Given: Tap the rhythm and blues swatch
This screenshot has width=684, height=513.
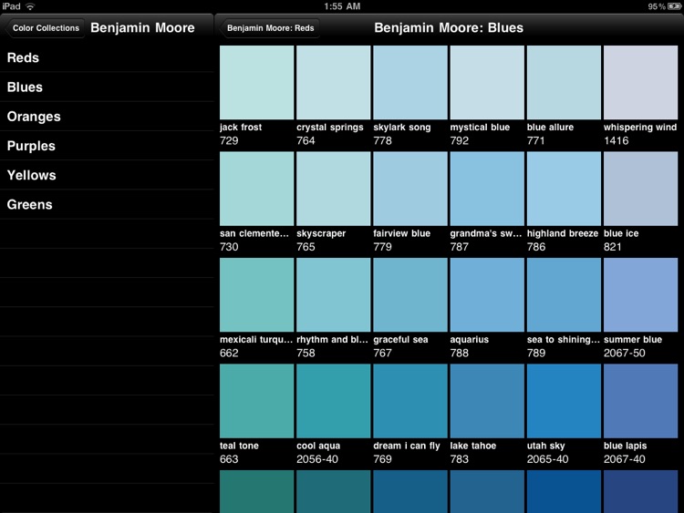Looking at the screenshot, I should 333,294.
